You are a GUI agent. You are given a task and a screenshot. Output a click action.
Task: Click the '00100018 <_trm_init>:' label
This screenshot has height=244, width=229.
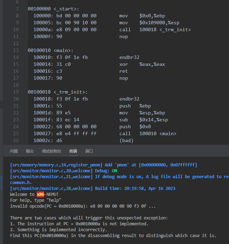pos(58,92)
